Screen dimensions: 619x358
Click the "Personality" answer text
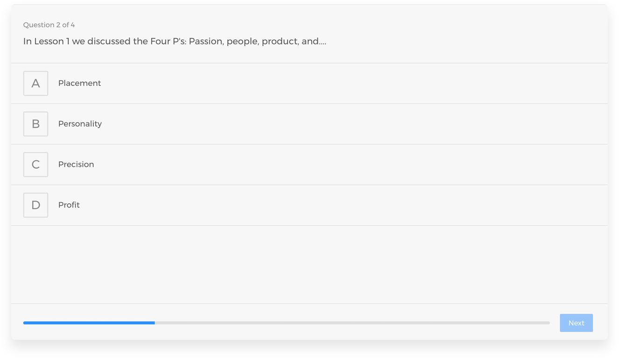coord(80,124)
